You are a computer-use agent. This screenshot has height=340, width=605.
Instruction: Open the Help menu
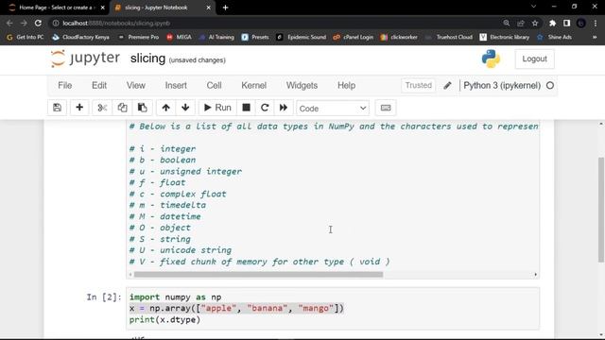pos(347,85)
